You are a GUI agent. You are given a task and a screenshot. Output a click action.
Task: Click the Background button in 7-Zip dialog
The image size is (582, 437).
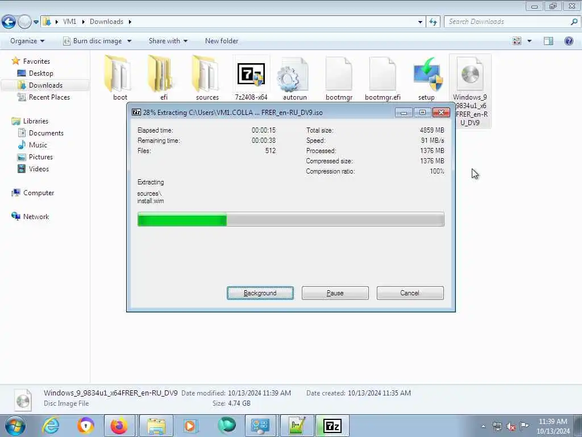(260, 293)
